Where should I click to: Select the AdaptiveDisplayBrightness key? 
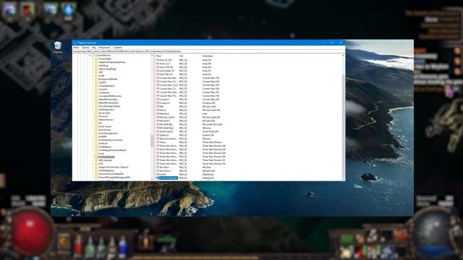(x=112, y=62)
